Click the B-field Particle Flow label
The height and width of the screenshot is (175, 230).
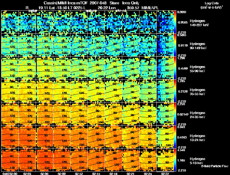click(x=215, y=166)
